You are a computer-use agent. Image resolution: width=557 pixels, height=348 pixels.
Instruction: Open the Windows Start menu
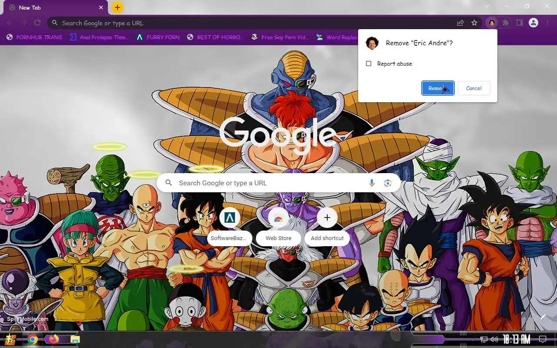click(x=10, y=339)
